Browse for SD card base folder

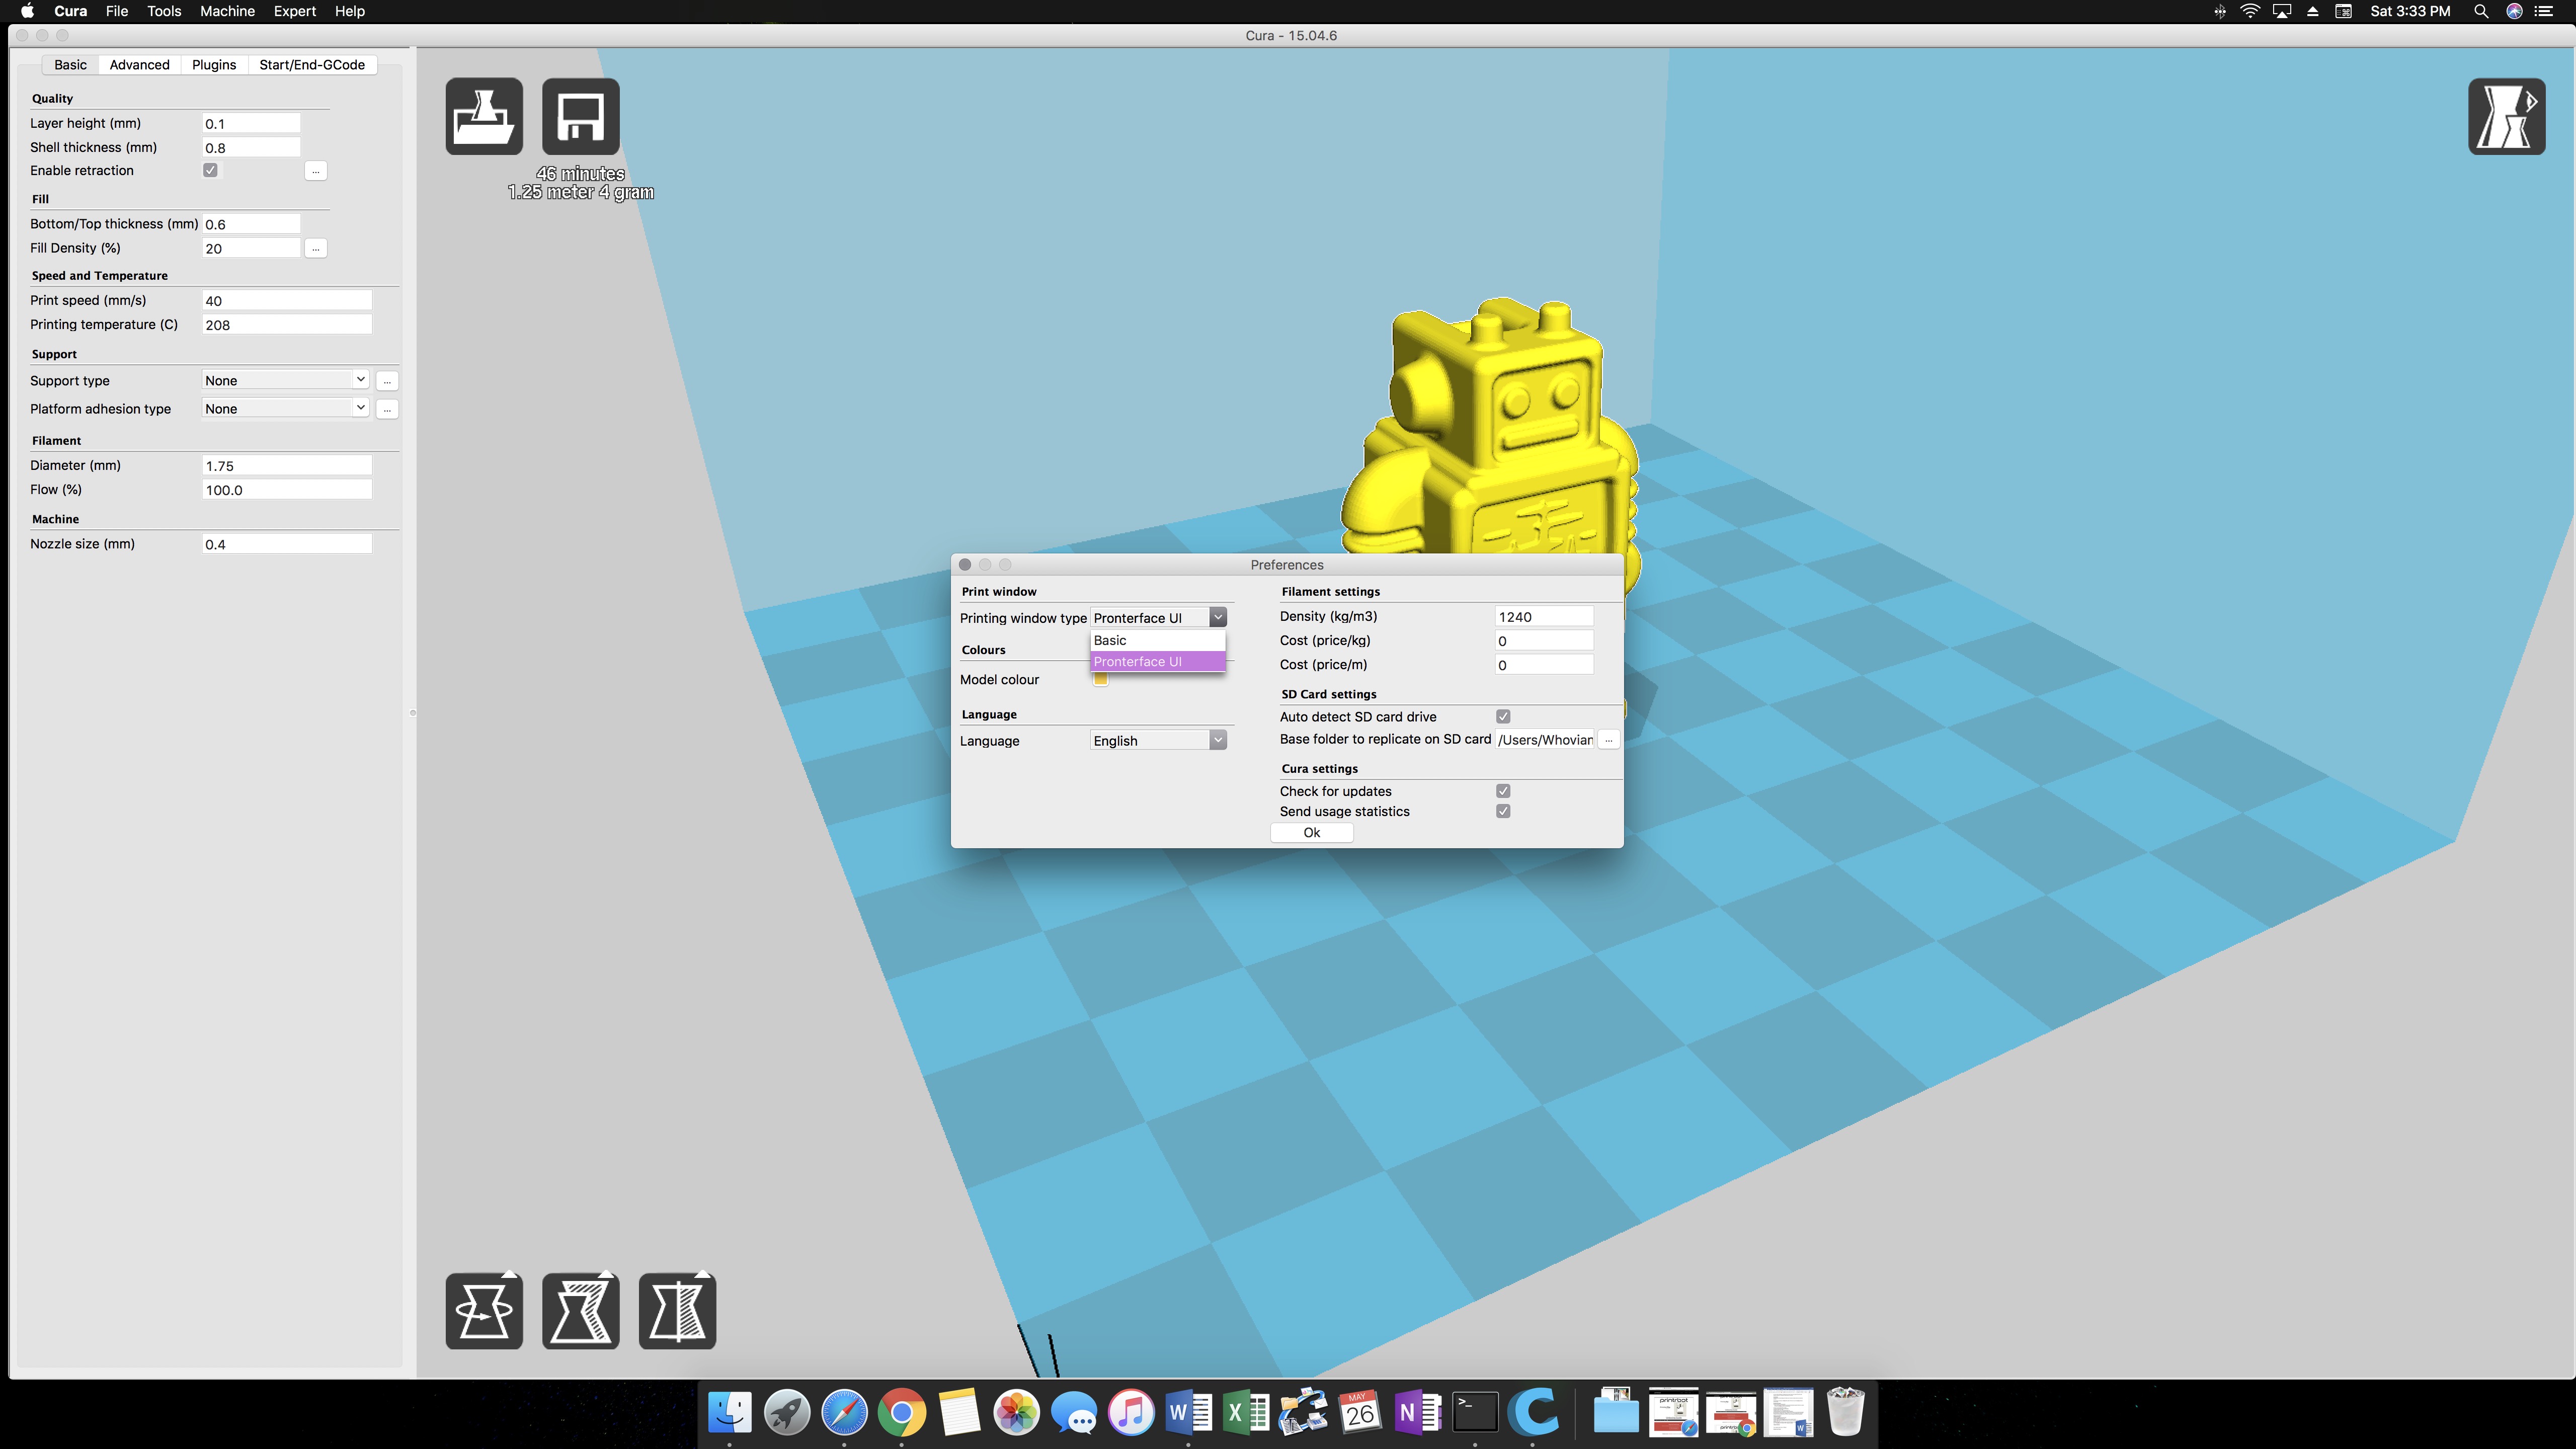coord(1608,740)
